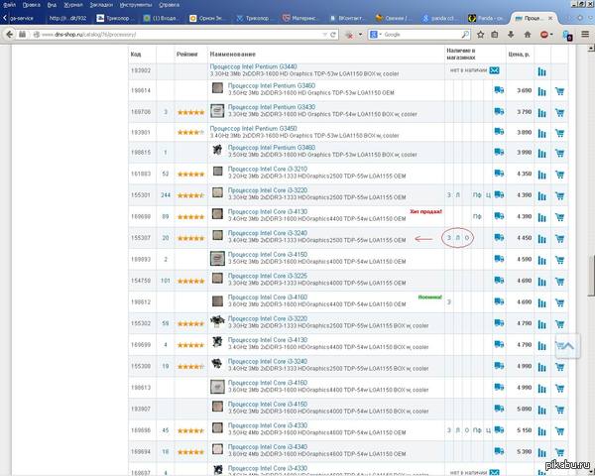This screenshot has width=595, height=476.
Task: Click thumbnail image of Core i3-4130 OEM processor
Action: pyautogui.click(x=217, y=216)
